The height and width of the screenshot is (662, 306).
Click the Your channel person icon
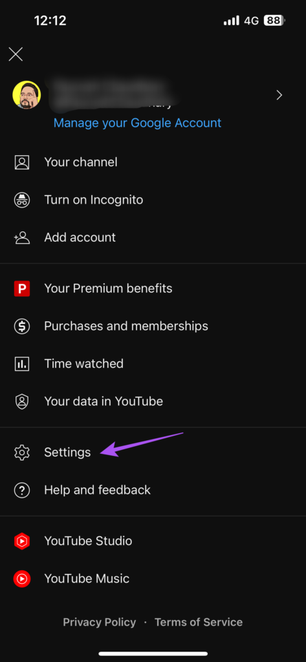(x=22, y=162)
